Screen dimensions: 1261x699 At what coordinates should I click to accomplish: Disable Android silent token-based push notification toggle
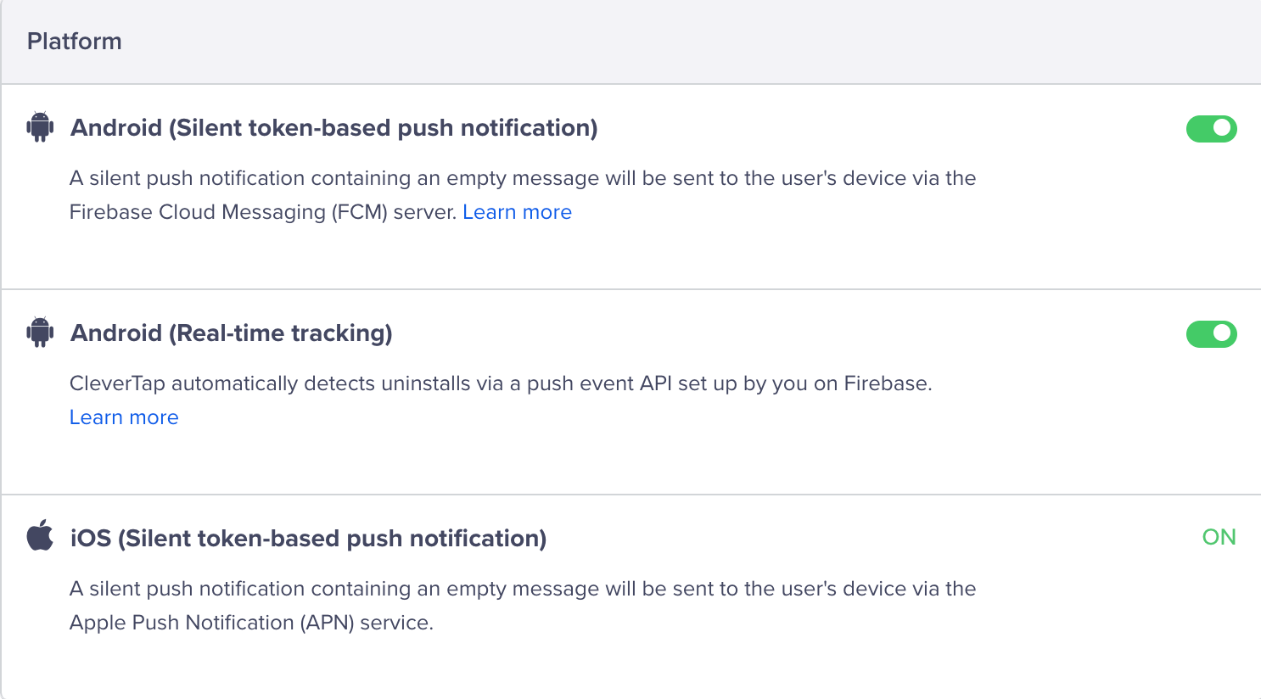click(1211, 129)
